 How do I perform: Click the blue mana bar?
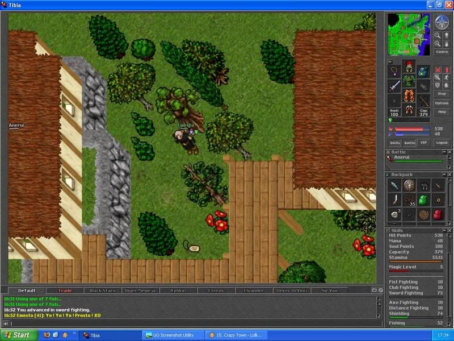point(412,134)
